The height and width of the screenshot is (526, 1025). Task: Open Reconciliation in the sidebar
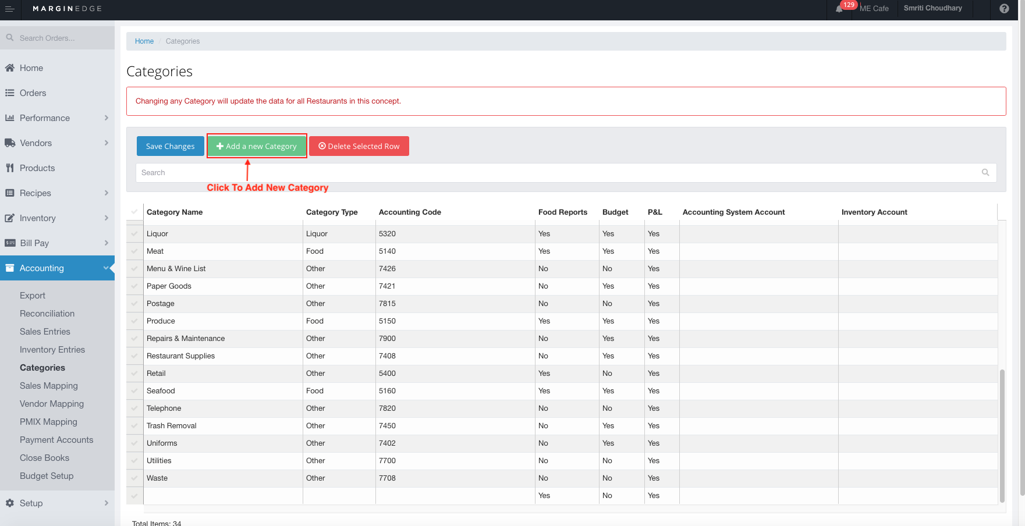pyautogui.click(x=47, y=314)
